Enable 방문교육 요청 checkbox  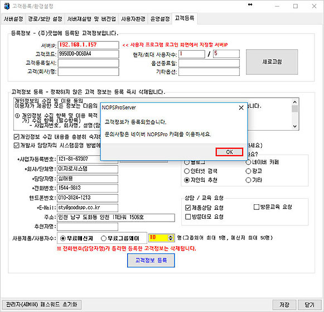tap(256, 207)
